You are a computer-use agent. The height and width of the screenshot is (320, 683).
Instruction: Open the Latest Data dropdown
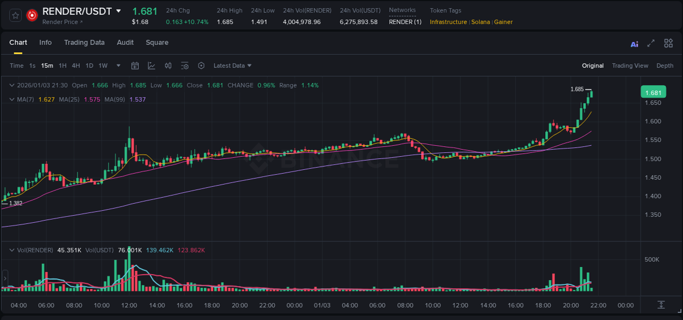tap(232, 66)
